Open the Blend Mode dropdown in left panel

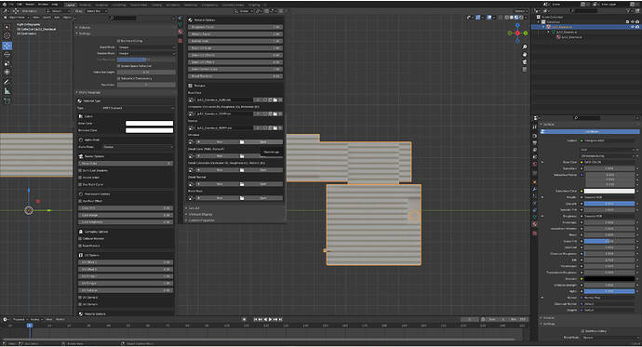[146, 47]
